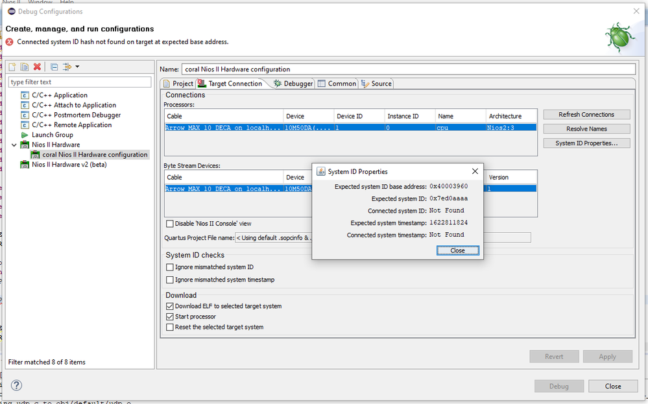This screenshot has height=404, width=648.
Task: Click the Cable column header in Processors table
Action: (224, 116)
